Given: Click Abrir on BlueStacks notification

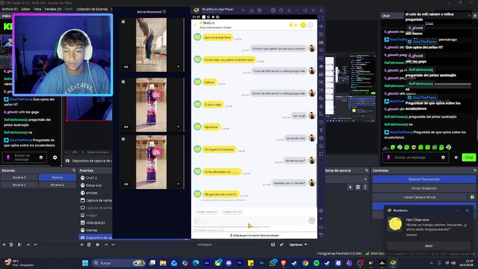Looking at the screenshot, I should pos(429,246).
